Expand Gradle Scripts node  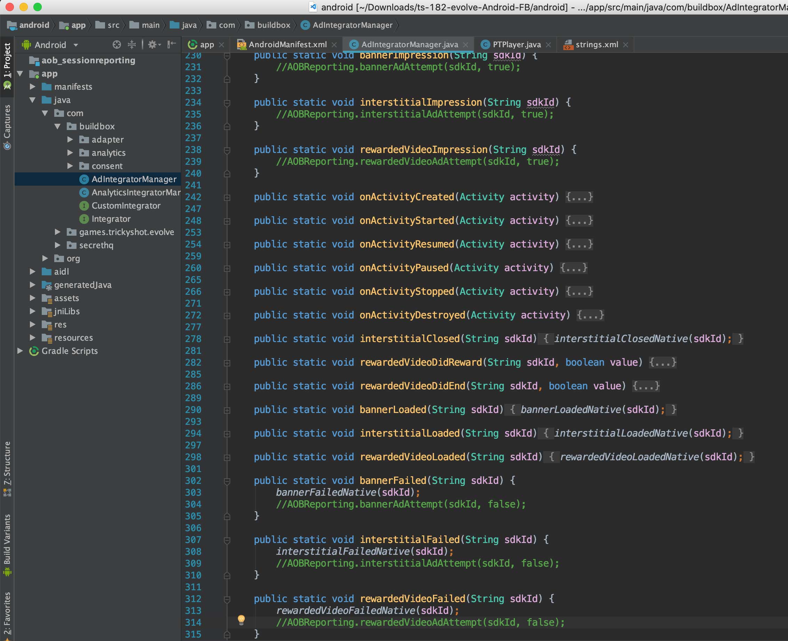[x=20, y=351]
